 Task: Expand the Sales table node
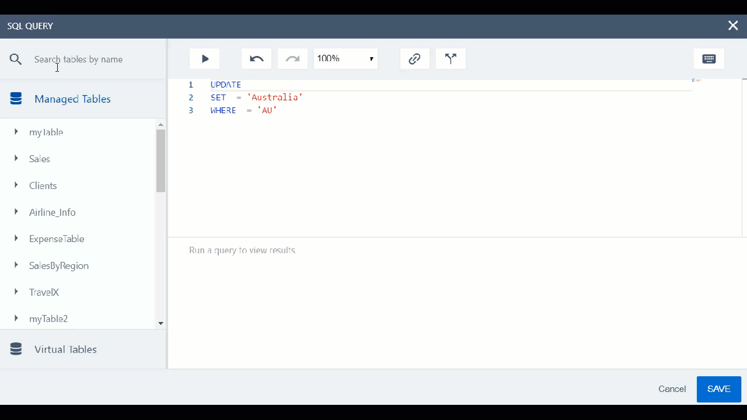coord(16,159)
